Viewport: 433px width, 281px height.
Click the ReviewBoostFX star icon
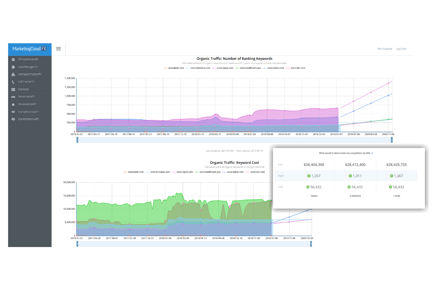(13, 104)
